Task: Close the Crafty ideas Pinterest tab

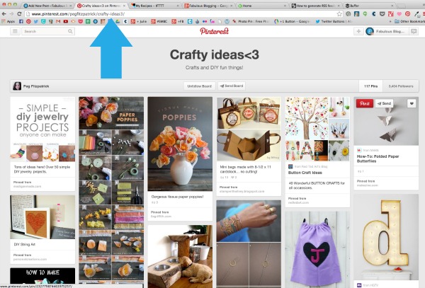Action: 125,6
